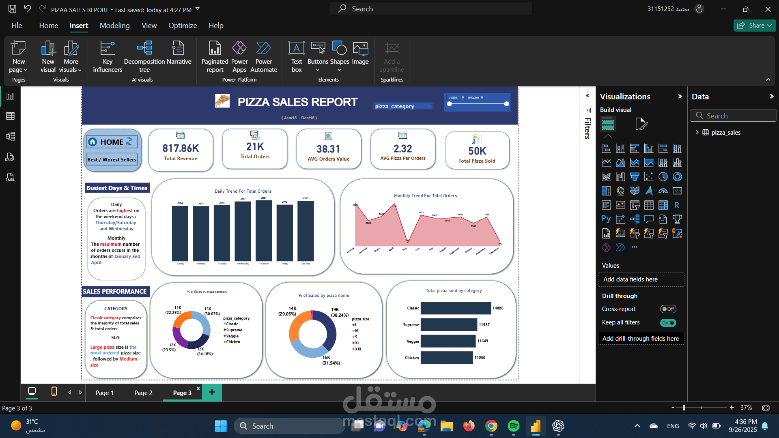Open Table view in left sidebar
This screenshot has height=438, width=779.
click(x=10, y=116)
